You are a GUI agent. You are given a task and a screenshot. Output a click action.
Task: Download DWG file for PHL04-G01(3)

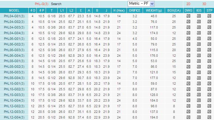189,16
